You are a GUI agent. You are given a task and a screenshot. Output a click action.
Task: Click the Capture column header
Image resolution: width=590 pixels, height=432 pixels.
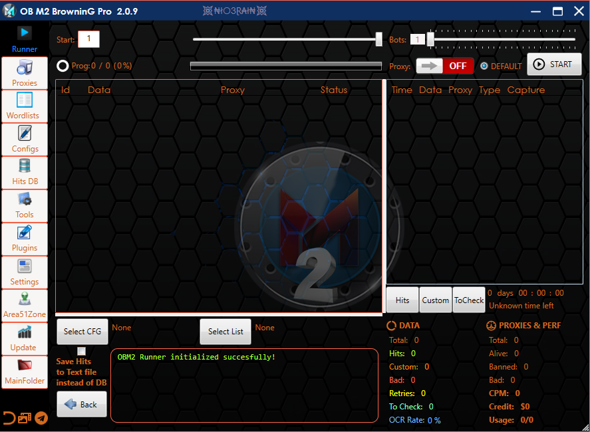coord(525,90)
